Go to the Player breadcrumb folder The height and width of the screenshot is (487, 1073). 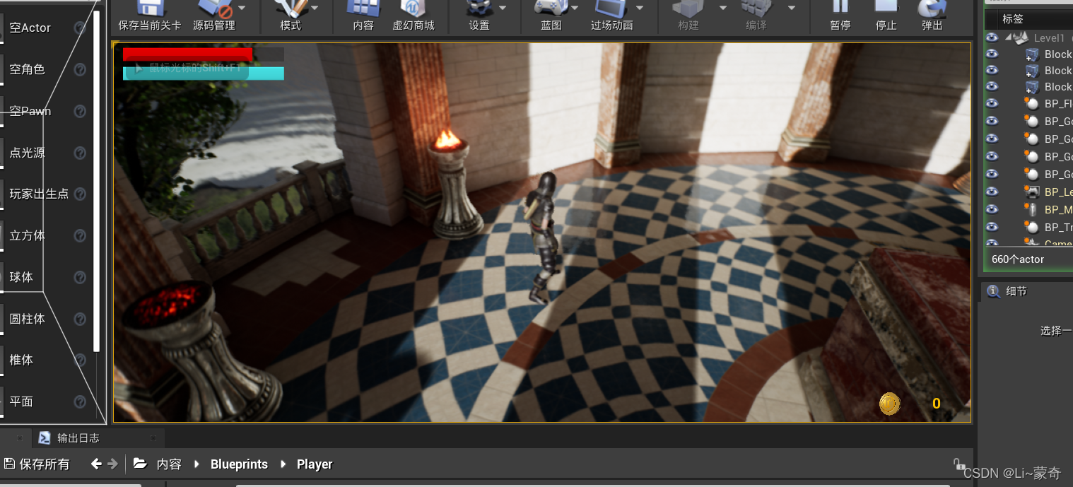point(315,464)
